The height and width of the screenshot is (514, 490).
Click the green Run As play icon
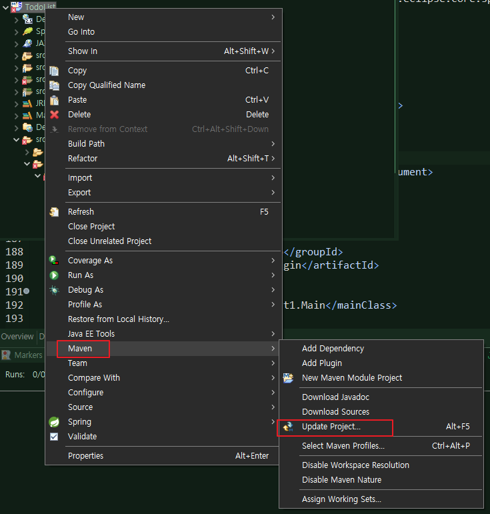pyautogui.click(x=54, y=275)
